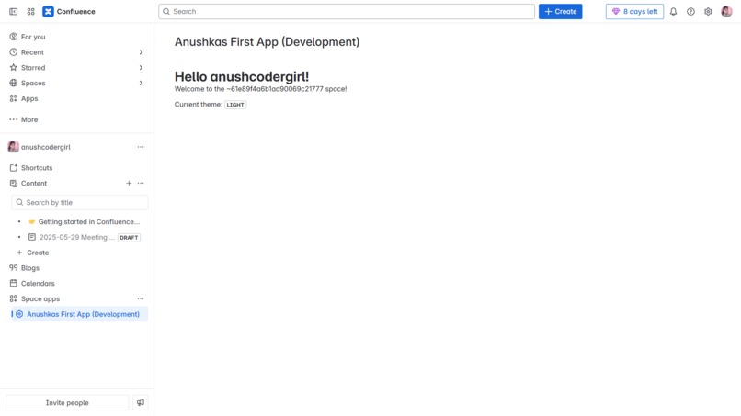Image resolution: width=741 pixels, height=416 pixels.
Task: Open the Space apps options ellipsis
Action: pyautogui.click(x=141, y=298)
